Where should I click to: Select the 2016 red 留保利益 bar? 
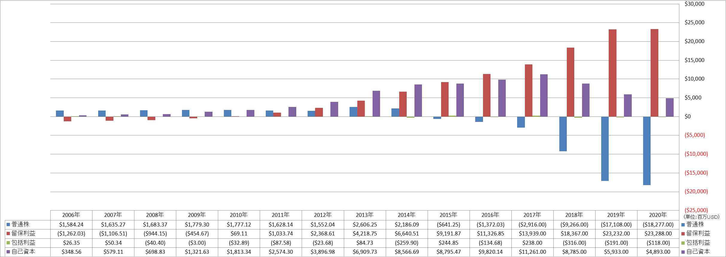pos(487,95)
